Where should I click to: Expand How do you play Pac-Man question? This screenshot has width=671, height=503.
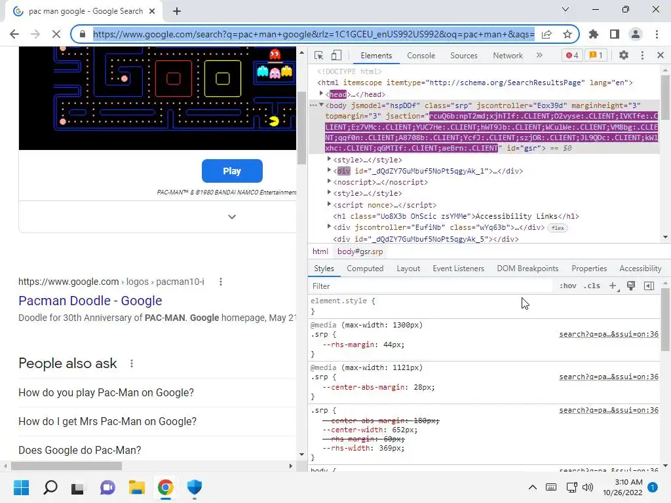click(157, 393)
